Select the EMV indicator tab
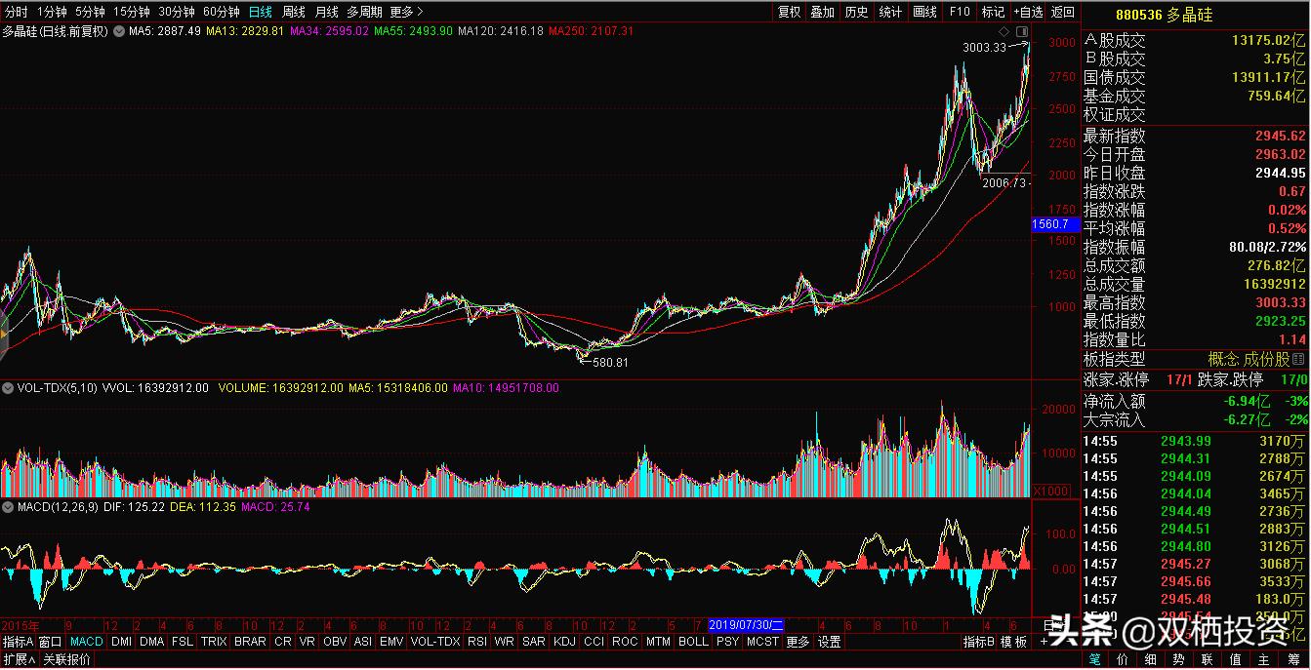Screen dimensions: 1311x670 pyautogui.click(x=391, y=642)
